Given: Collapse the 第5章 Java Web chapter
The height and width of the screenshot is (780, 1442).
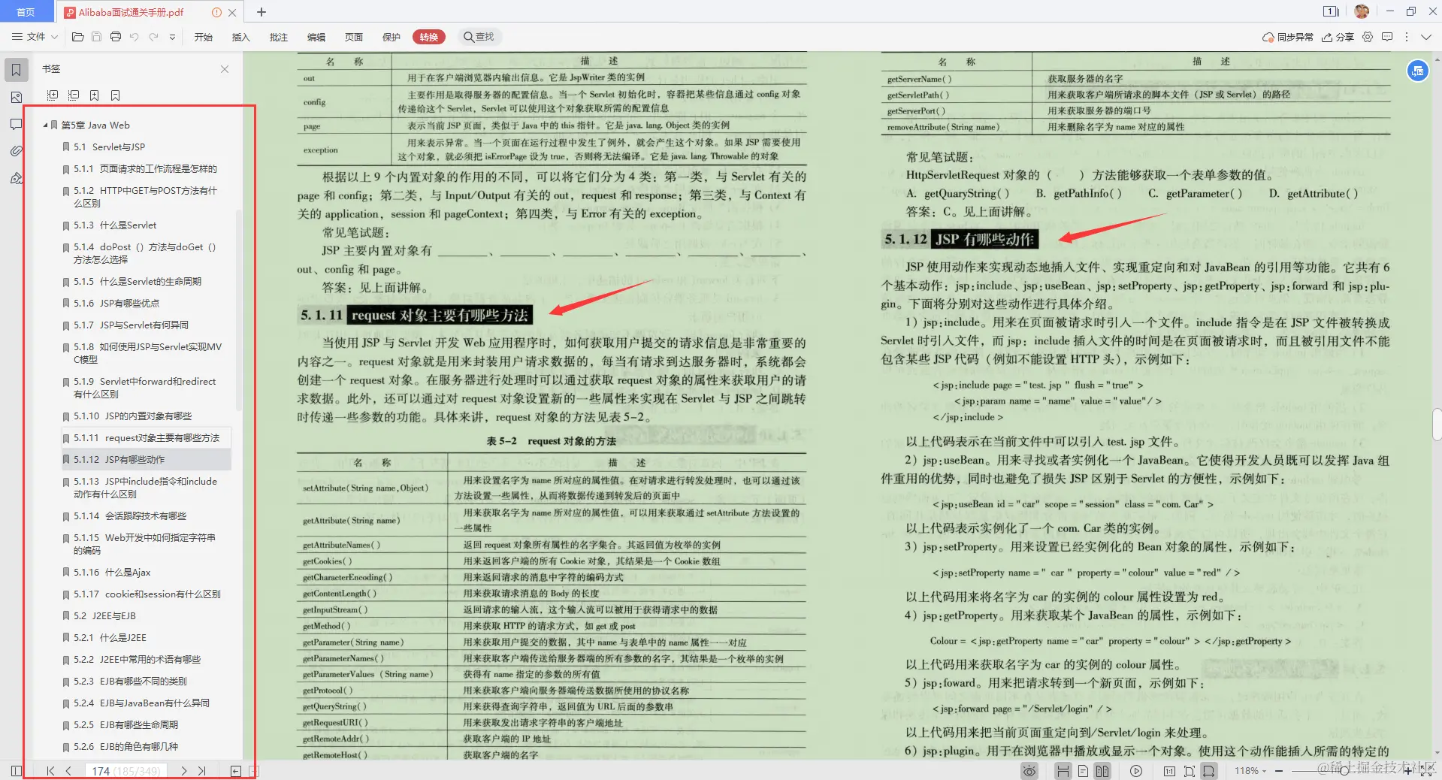Looking at the screenshot, I should [x=45, y=125].
